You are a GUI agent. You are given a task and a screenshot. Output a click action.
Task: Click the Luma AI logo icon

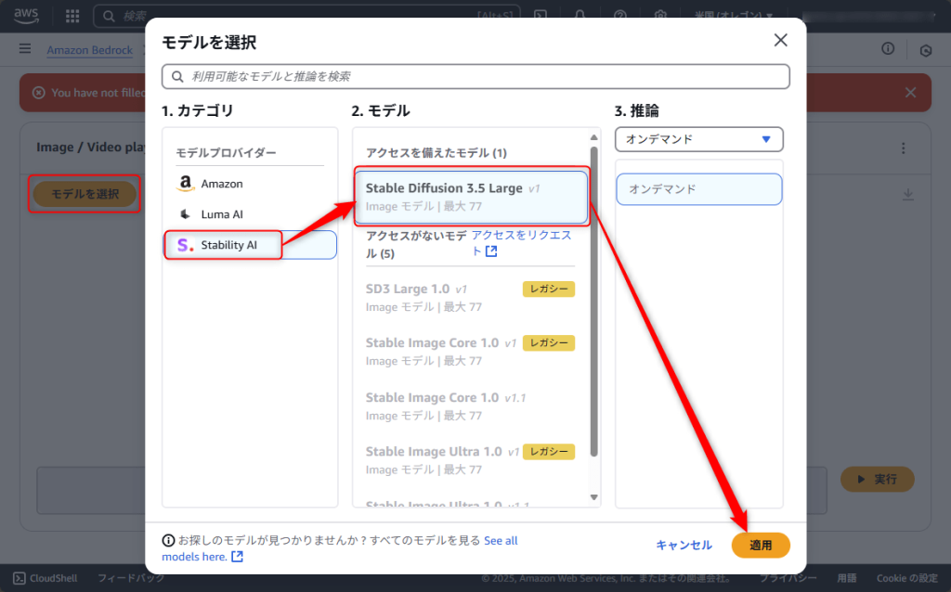point(185,214)
